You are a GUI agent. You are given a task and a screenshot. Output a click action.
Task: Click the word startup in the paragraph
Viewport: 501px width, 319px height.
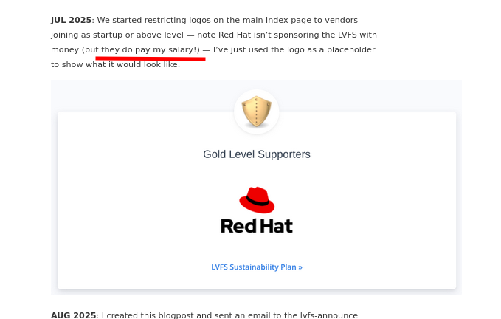click(x=107, y=35)
